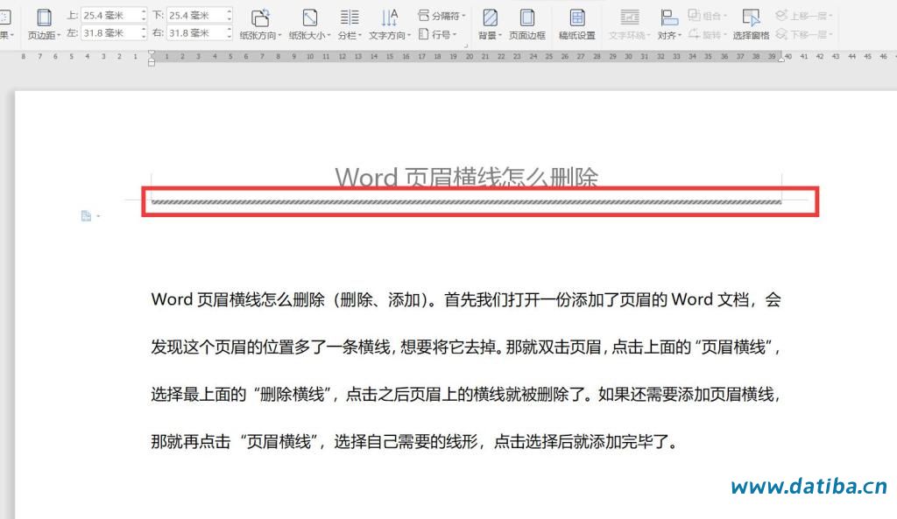Increase the 下 bottom margin value
This screenshot has width=897, height=519.
(230, 11)
